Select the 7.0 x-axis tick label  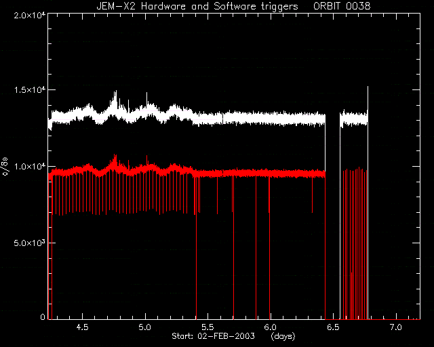(396, 327)
